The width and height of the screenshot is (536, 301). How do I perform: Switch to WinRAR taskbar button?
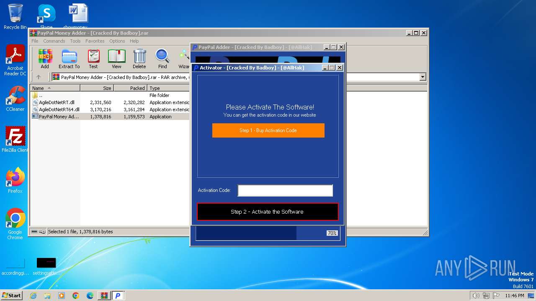coord(104,296)
